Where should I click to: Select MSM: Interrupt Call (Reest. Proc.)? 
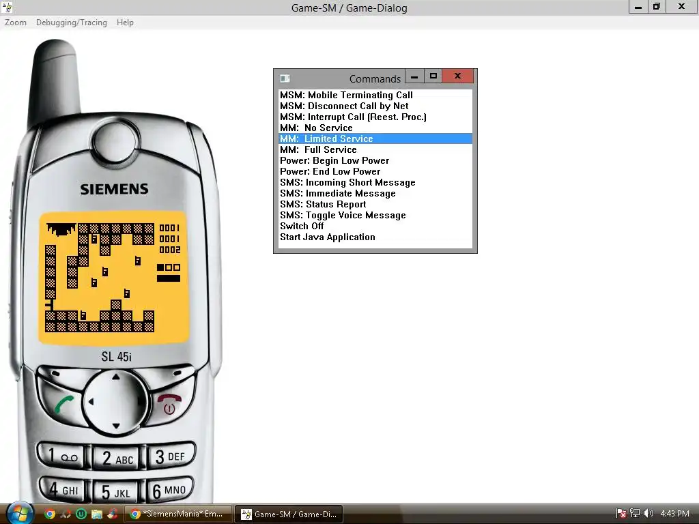tap(375, 117)
